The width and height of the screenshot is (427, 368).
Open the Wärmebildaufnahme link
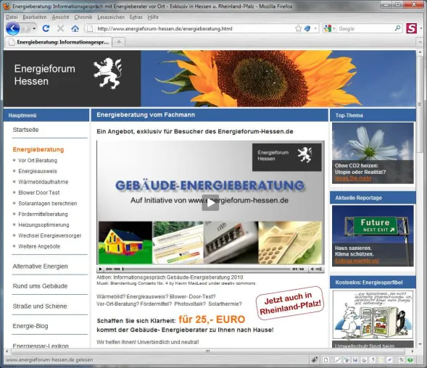(43, 182)
